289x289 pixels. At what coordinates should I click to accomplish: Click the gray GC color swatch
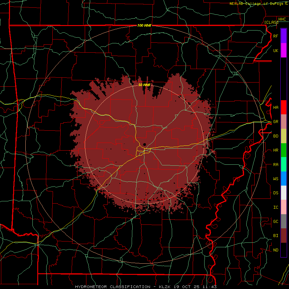click(x=284, y=221)
